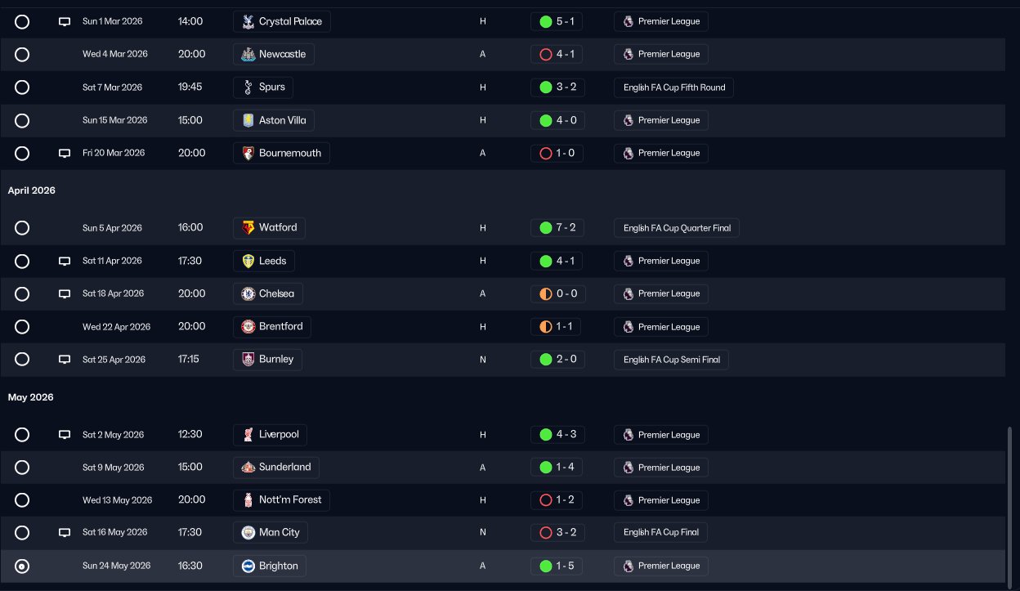Click the Chelsea club badge icon
Viewport: 1020px width, 591px height.
248,293
